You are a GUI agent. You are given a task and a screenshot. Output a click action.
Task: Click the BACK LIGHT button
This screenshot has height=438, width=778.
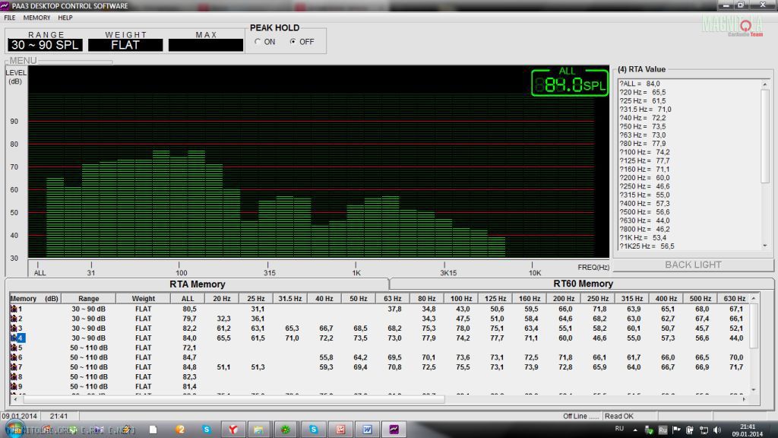click(x=693, y=265)
